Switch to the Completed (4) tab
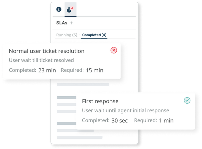202x149 pixels. (94, 35)
